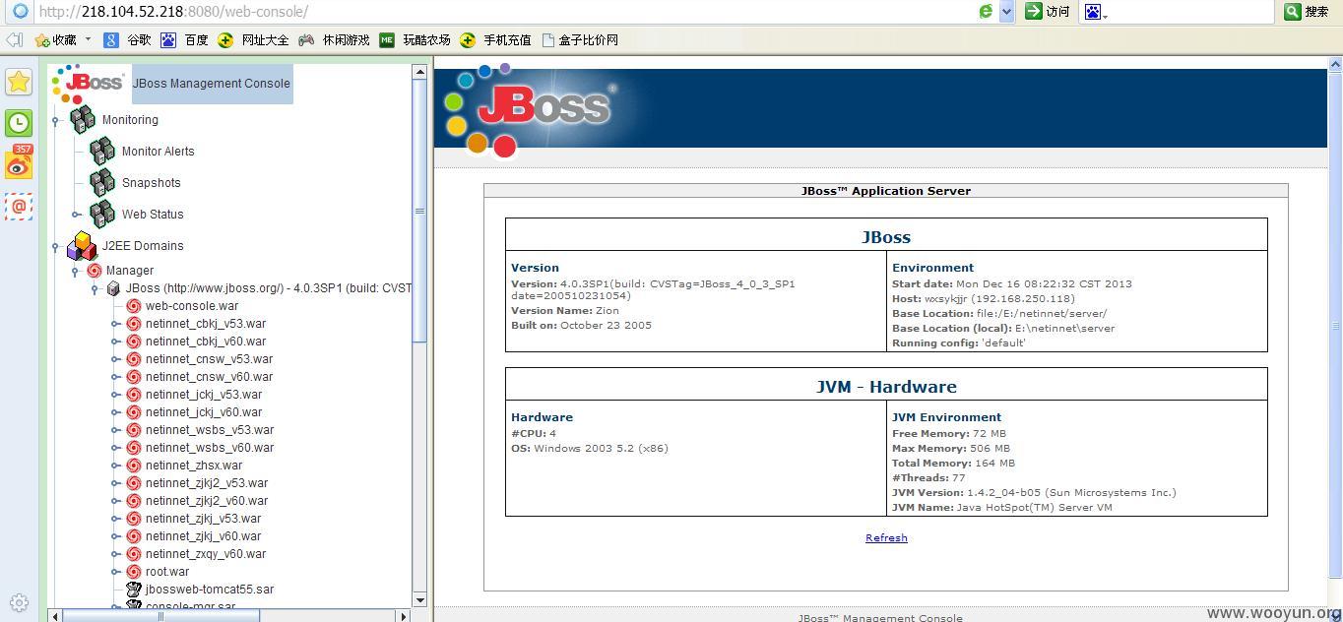Click the horizontal scrollbar thumb in tree panel
Screen dimensions: 1343x622
(162, 616)
